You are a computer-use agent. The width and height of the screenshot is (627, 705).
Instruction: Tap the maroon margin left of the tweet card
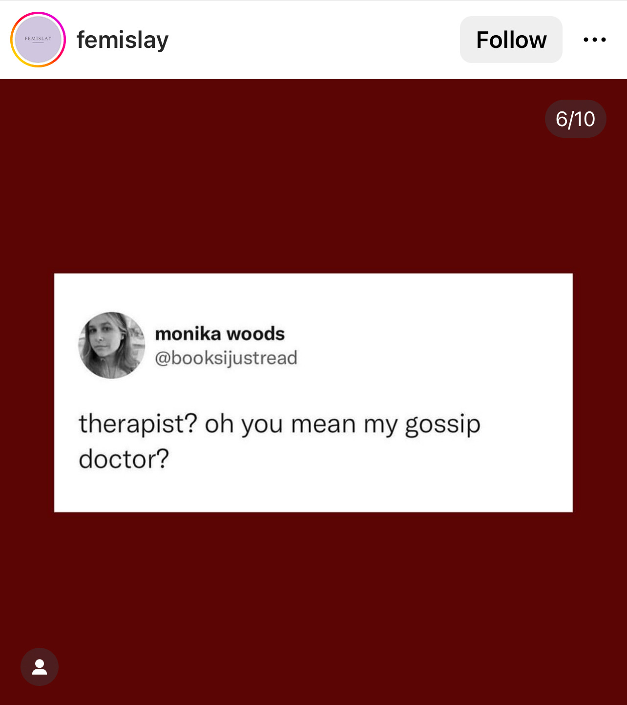click(27, 393)
